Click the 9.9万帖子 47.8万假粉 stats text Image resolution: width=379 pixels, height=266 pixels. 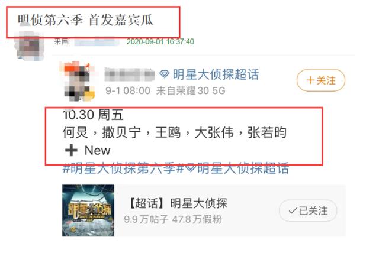[173, 219]
